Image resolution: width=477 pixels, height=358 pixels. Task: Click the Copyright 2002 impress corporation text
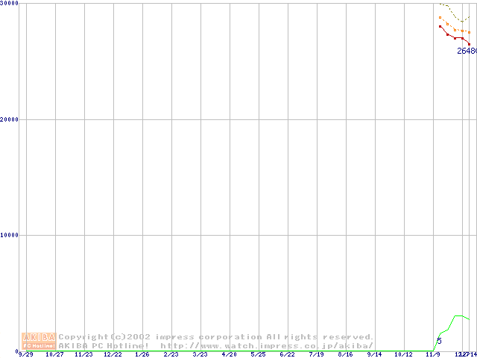tap(216, 336)
